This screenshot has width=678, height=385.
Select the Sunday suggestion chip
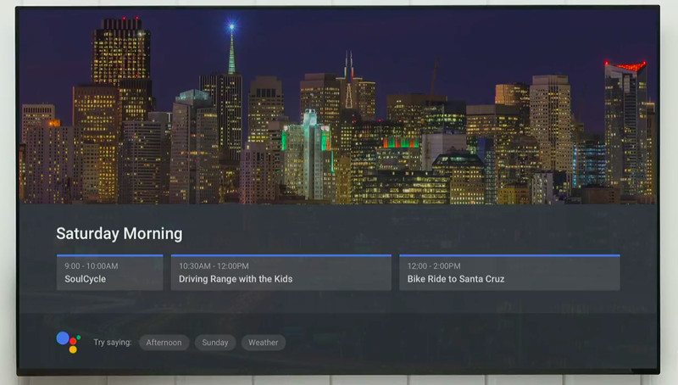[215, 343]
